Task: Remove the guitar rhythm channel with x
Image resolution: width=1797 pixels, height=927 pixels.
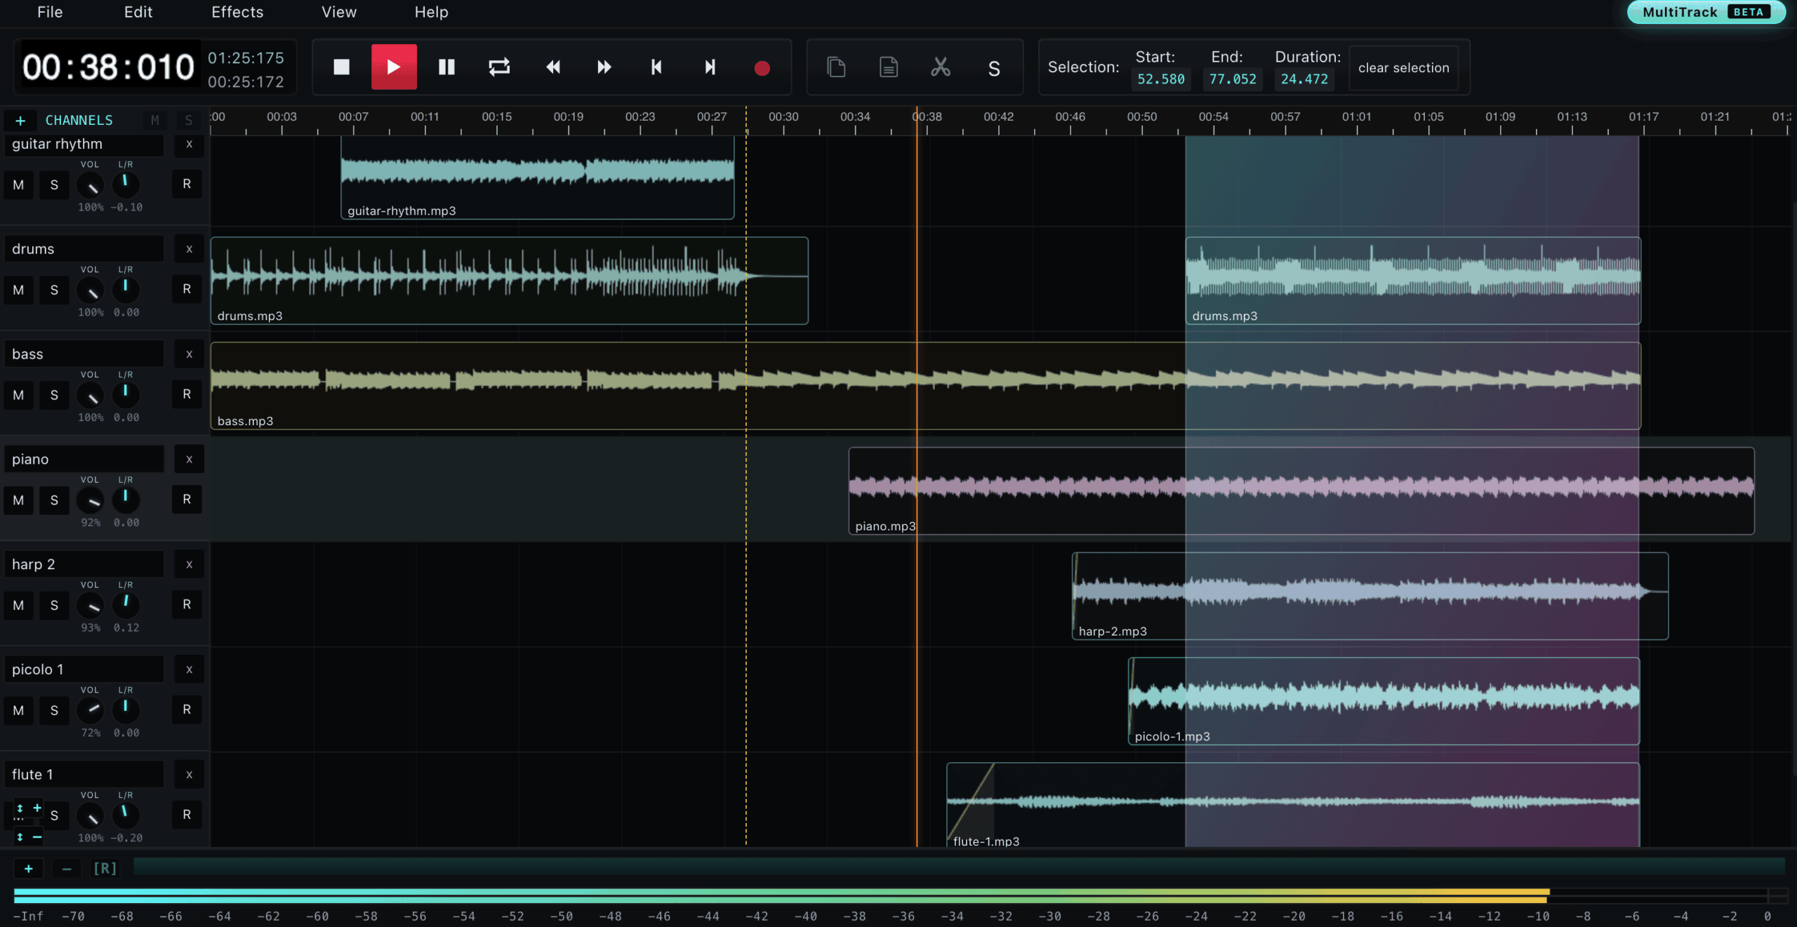Action: (189, 144)
